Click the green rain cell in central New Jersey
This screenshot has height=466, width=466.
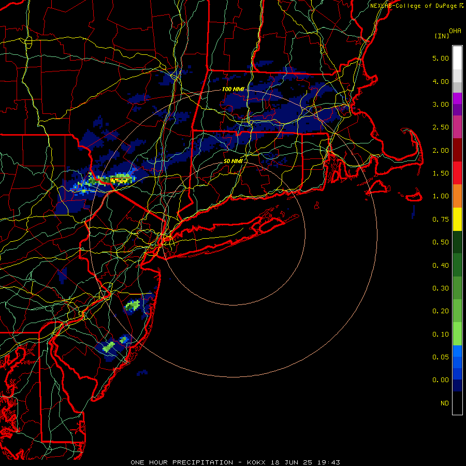133,305
